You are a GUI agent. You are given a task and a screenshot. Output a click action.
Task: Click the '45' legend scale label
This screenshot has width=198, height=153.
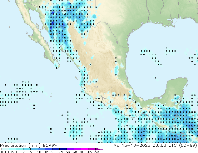[89, 152]
